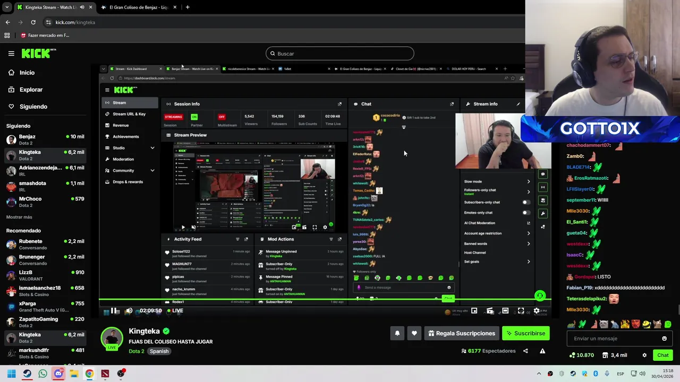The width and height of the screenshot is (680, 382).
Task: Open smashdota channel in the sidebar
Action: pos(45,186)
